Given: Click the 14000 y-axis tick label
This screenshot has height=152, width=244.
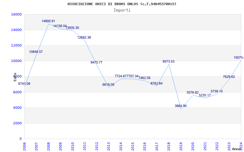Looking at the screenshot, I should pos(16,30).
